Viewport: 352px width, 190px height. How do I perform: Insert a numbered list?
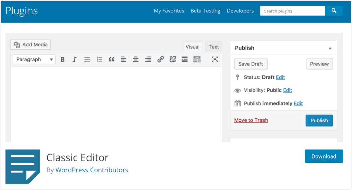pyautogui.click(x=99, y=59)
